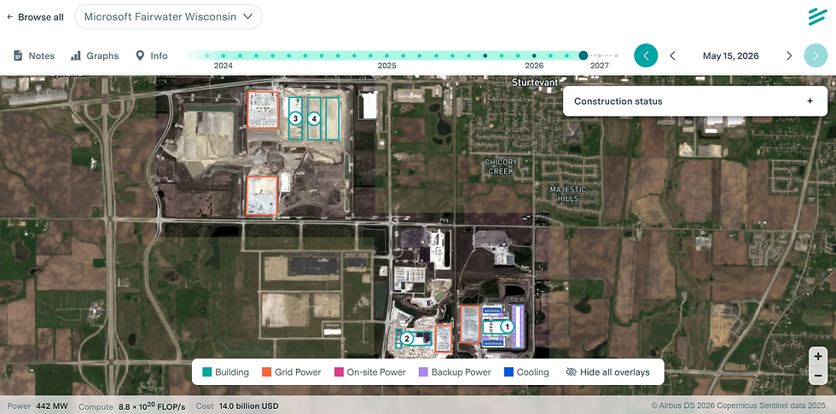This screenshot has height=414, width=836.
Task: Toggle the Grid Power legend overlay
Action: tap(292, 372)
